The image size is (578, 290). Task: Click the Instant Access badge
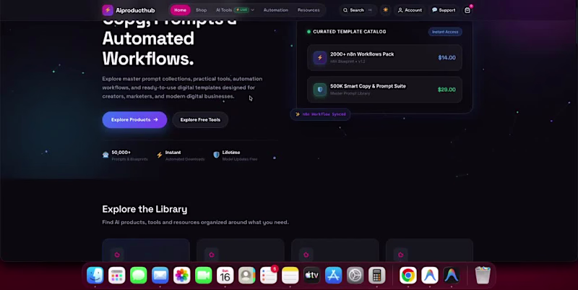(x=445, y=32)
